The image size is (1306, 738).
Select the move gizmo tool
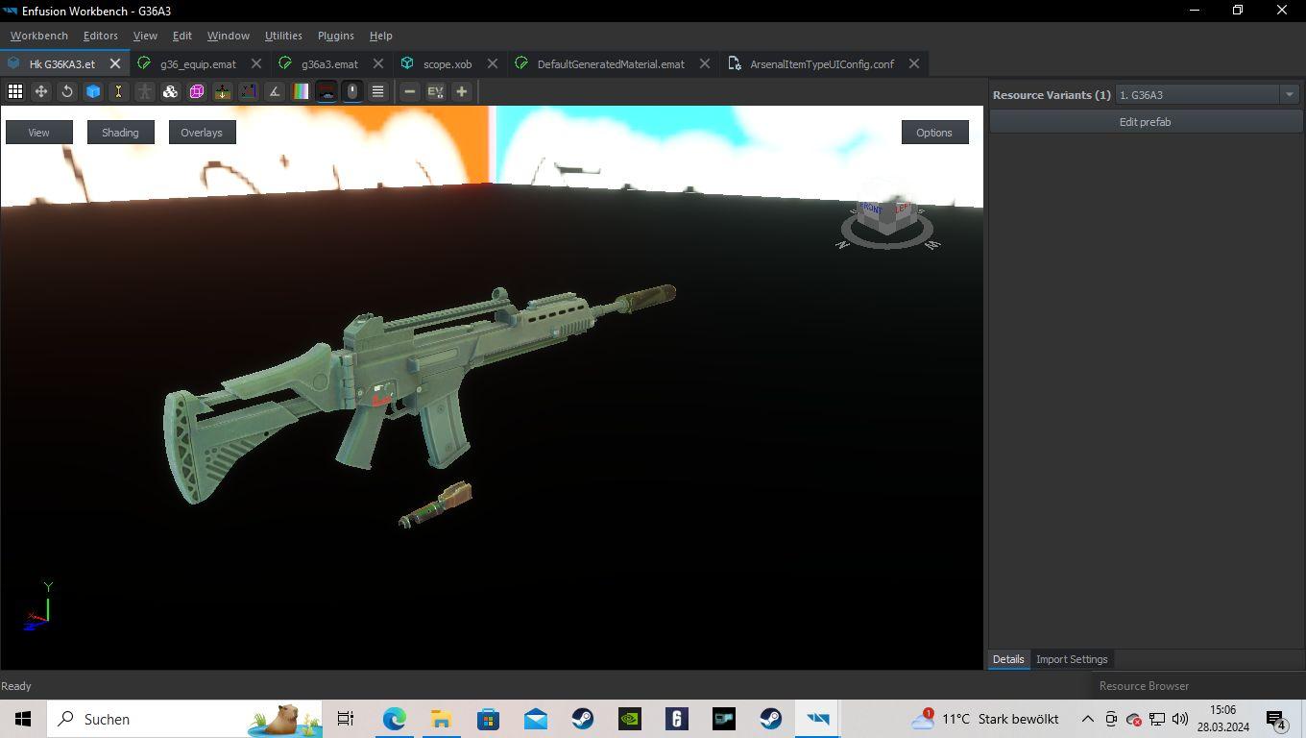point(41,91)
